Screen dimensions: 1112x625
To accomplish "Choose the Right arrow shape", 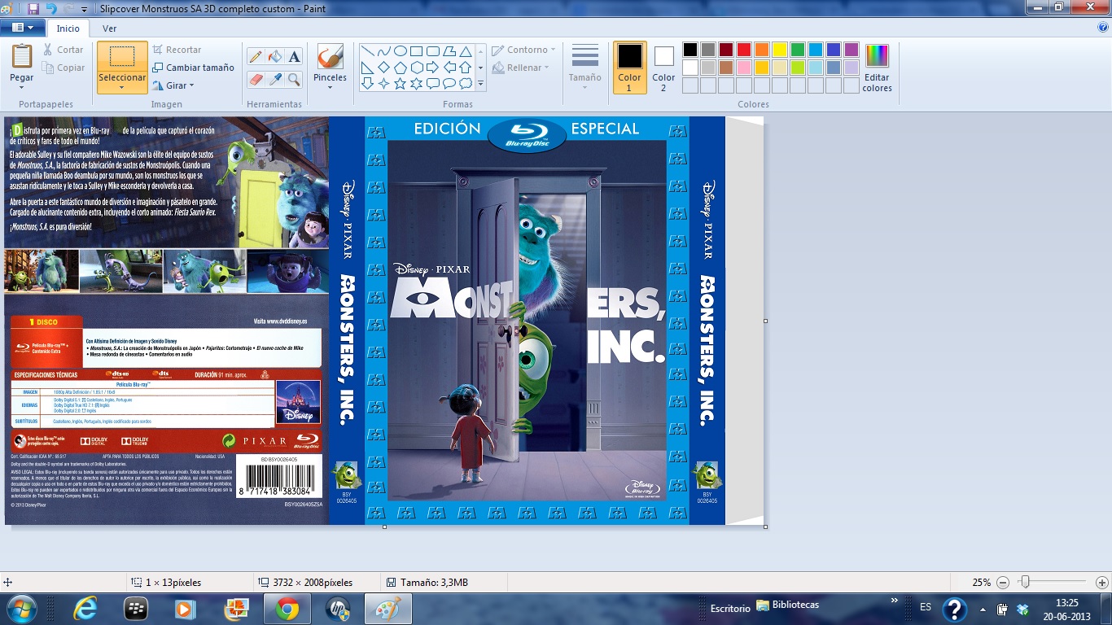I will tap(432, 68).
